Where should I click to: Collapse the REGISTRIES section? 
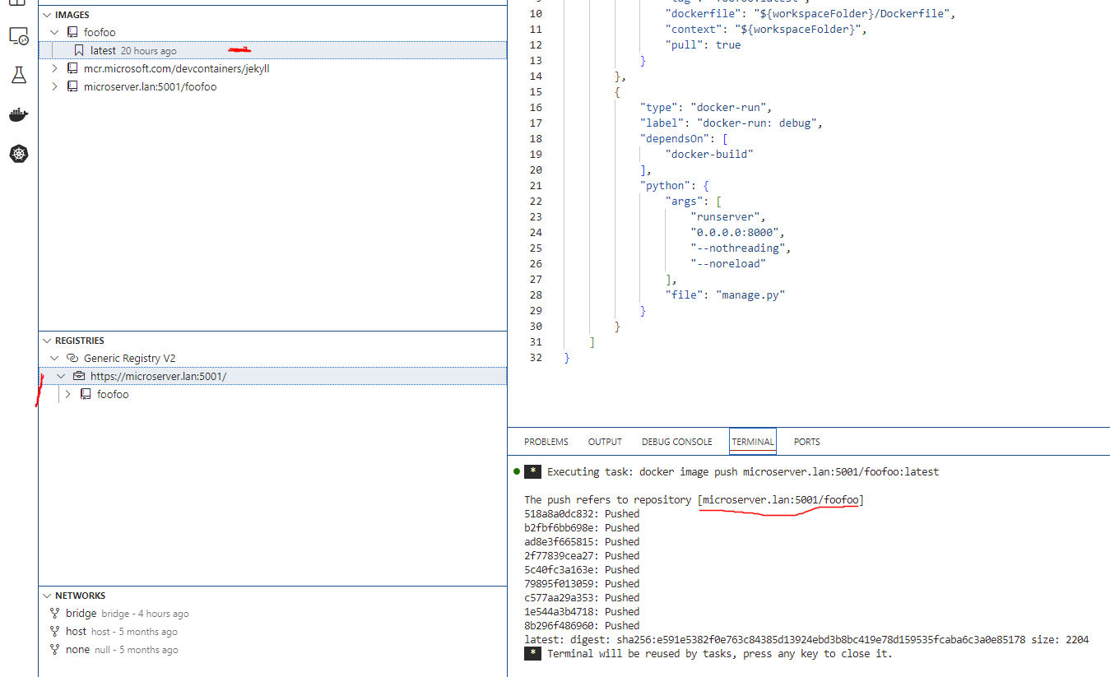(x=46, y=341)
